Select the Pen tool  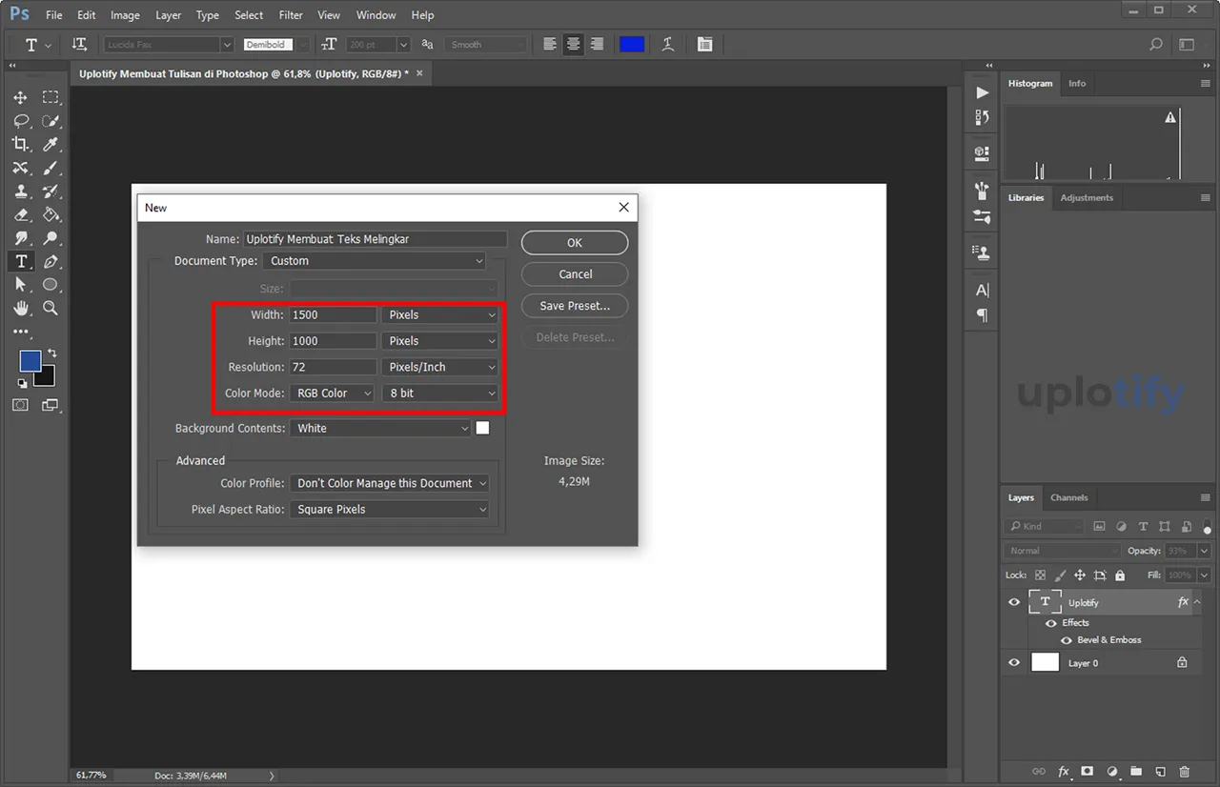(x=51, y=261)
